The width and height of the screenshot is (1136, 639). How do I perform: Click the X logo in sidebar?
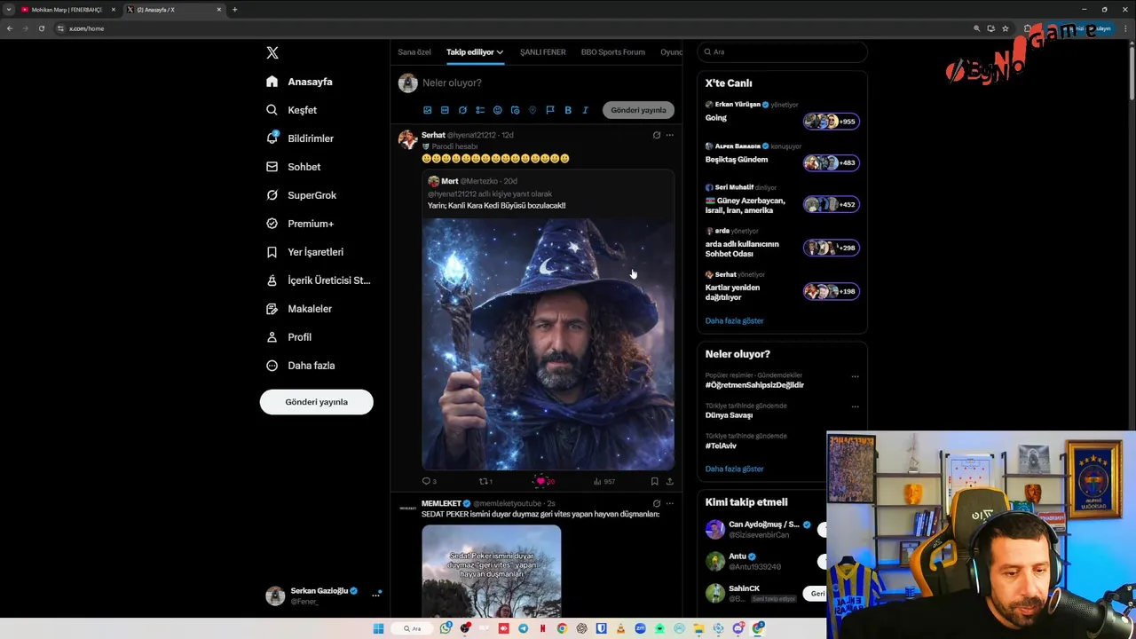(272, 52)
